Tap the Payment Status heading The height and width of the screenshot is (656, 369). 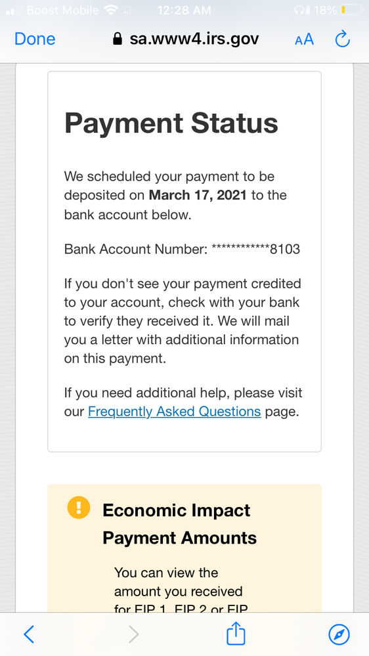click(171, 123)
